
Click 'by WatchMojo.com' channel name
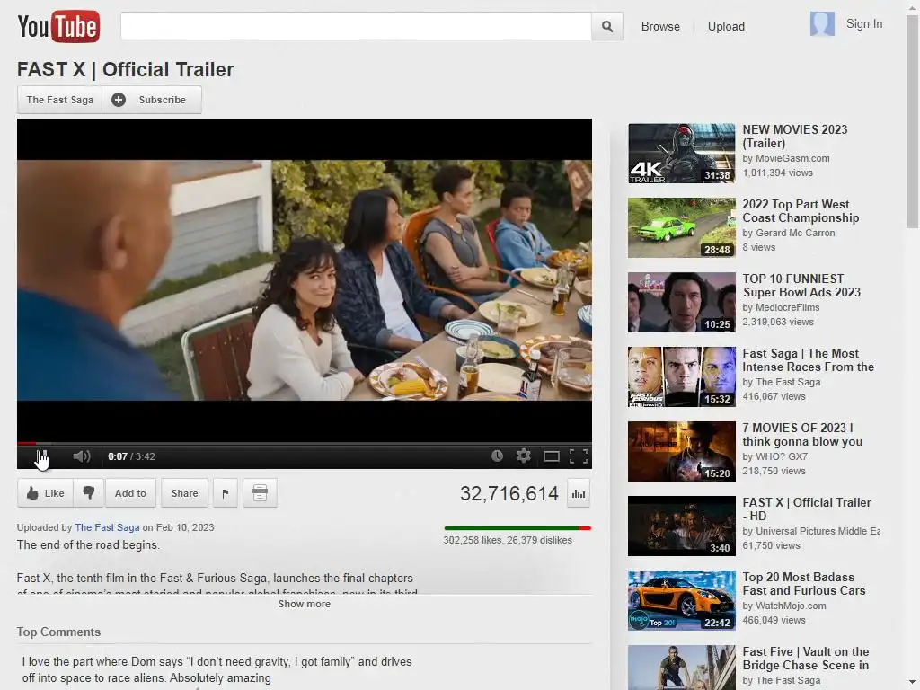[x=783, y=605]
